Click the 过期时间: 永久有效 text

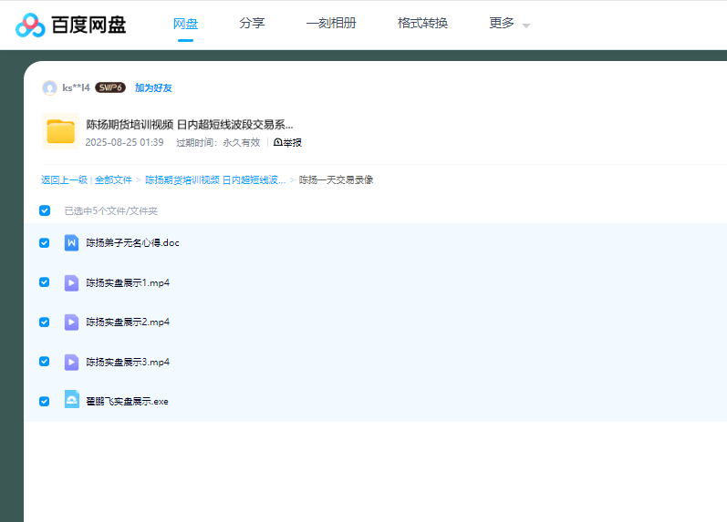pyautogui.click(x=218, y=143)
